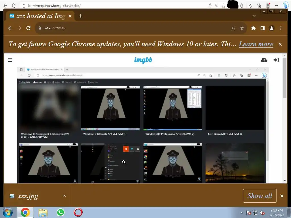This screenshot has height=218, width=291.
Task: Open the Bing sidebar icon in Edge
Action: pos(285,6)
